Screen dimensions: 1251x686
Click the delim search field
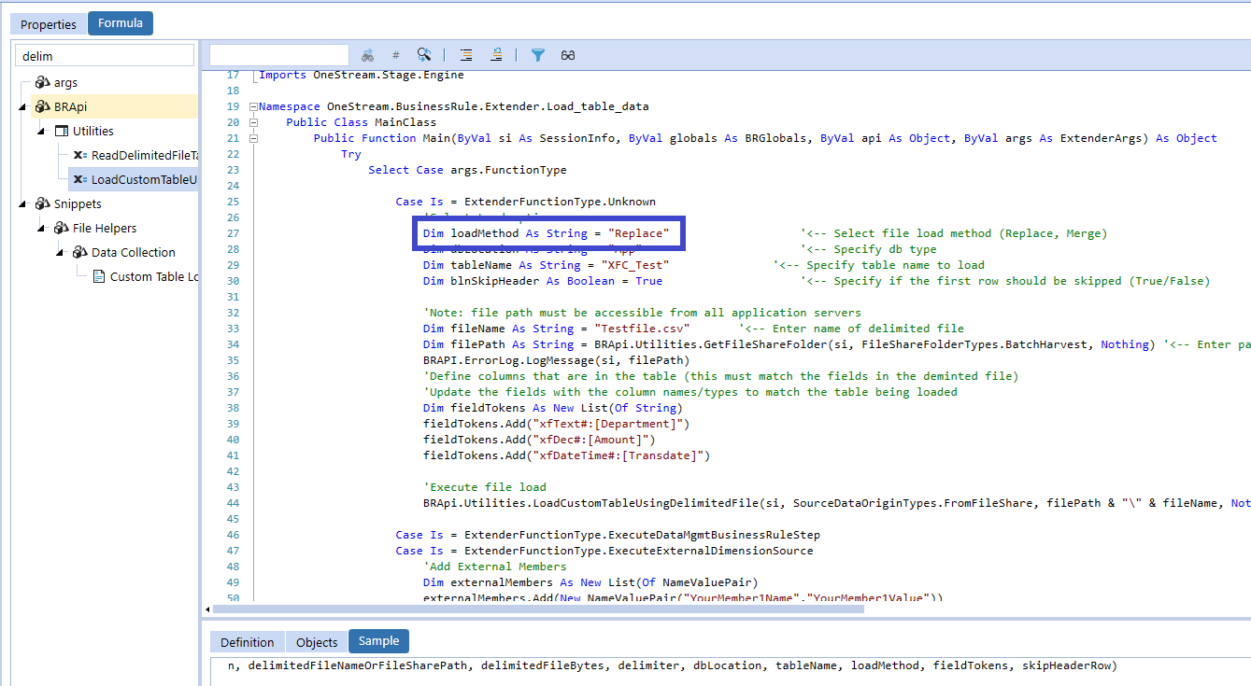[x=103, y=55]
